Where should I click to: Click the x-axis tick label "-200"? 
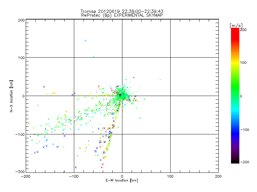point(26,176)
